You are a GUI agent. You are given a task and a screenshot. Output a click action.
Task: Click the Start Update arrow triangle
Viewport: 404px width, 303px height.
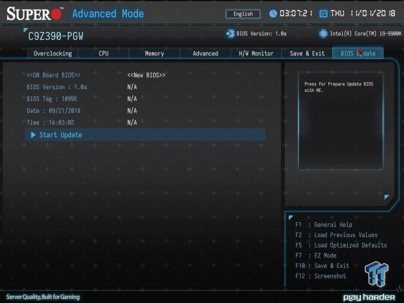point(33,135)
